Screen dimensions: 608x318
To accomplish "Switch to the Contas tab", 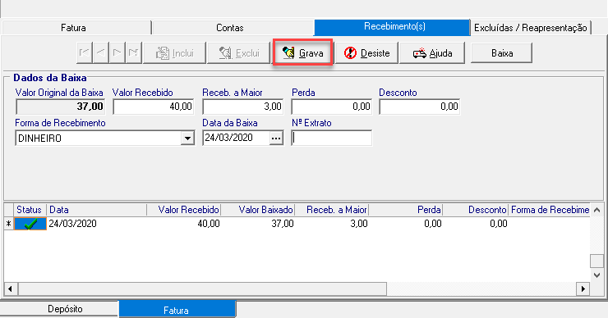I will tap(233, 28).
